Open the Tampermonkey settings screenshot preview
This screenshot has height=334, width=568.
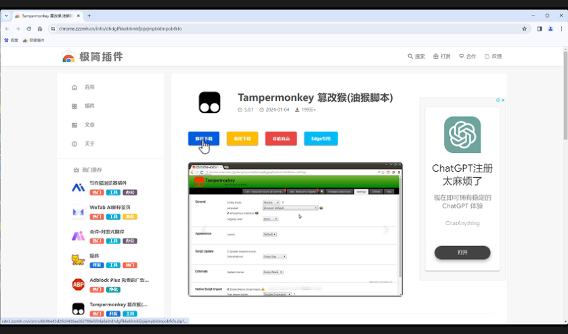click(295, 229)
